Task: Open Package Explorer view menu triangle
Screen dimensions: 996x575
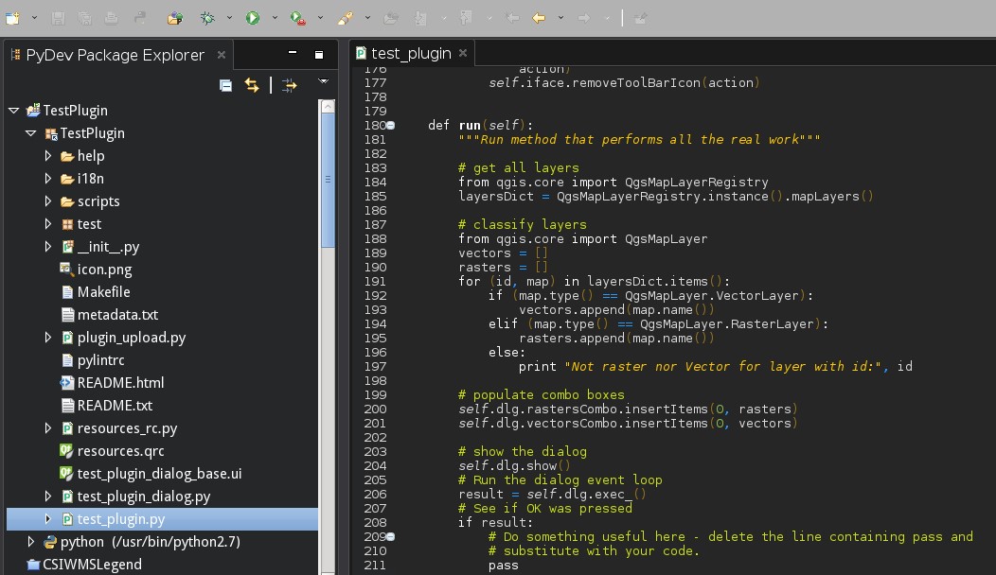Action: (x=323, y=81)
